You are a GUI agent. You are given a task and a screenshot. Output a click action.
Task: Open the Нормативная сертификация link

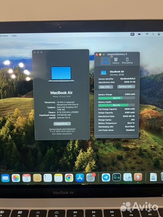pyautogui.click(x=62, y=129)
